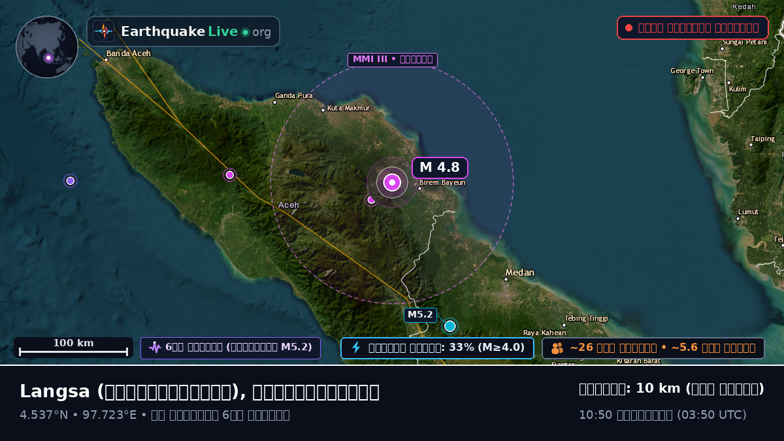Select the M 4.8 epicenter marker
Screen dimensions: 784x441
[392, 182]
